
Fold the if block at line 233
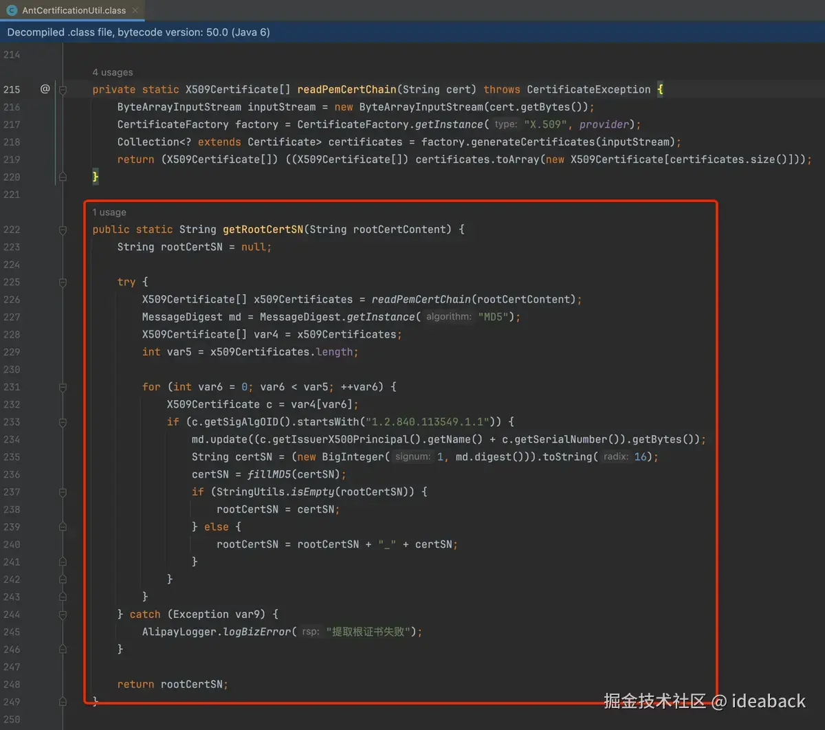(63, 422)
